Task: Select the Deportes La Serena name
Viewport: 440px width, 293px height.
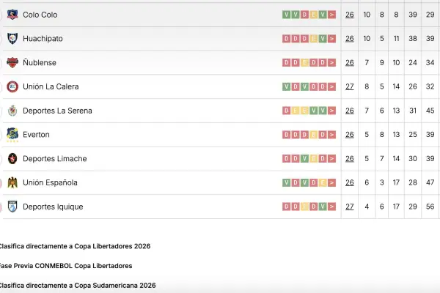Action: pyautogui.click(x=57, y=111)
